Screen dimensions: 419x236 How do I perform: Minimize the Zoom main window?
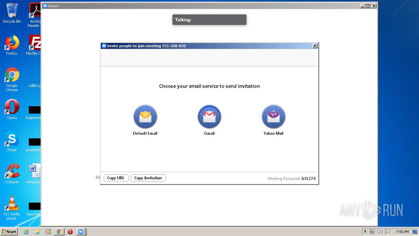click(362, 6)
